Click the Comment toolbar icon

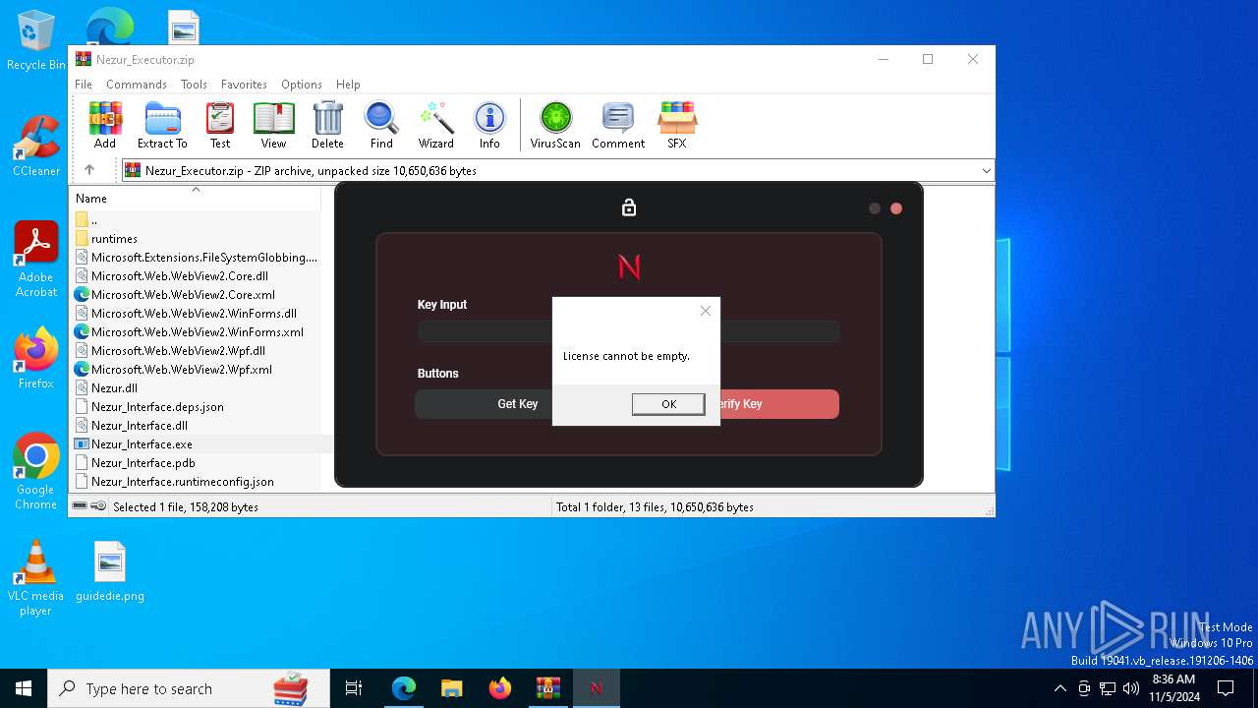[618, 125]
